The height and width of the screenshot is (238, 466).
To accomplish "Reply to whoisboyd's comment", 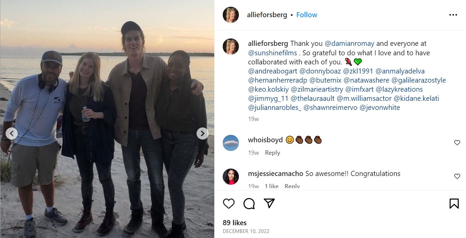I will [x=272, y=152].
